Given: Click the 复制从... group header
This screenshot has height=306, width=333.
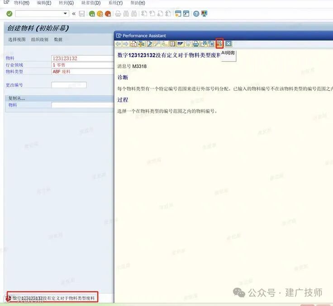Looking at the screenshot, I should (x=59, y=98).
